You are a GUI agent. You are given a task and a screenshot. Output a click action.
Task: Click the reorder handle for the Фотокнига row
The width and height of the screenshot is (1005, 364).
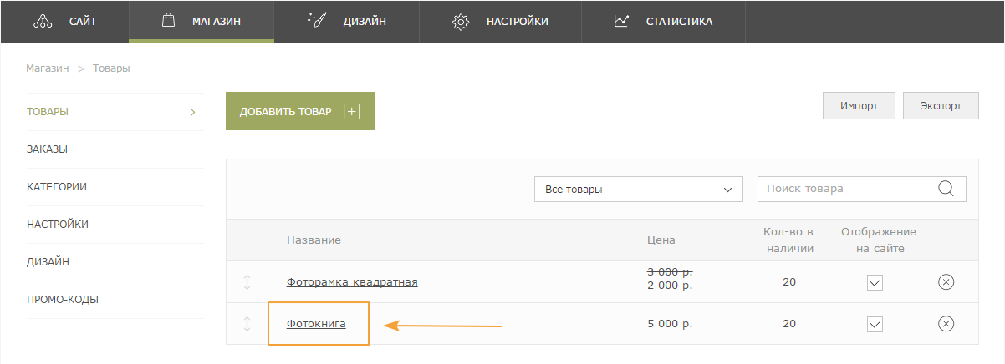coord(247,324)
